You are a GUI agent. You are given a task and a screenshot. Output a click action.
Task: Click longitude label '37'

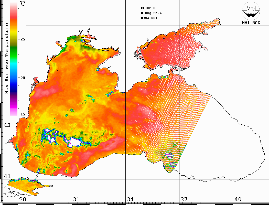pos(184,199)
